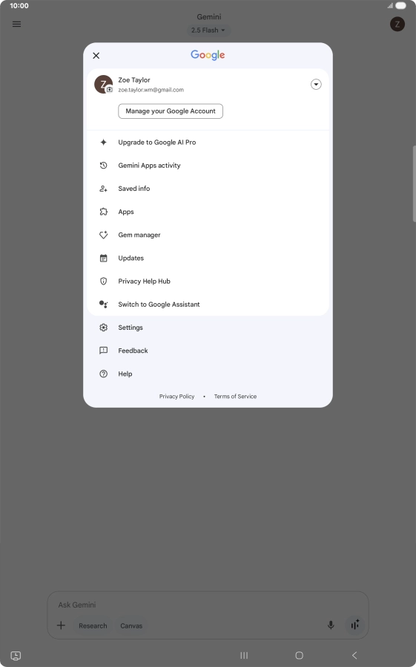Toggle the Canvas chip
This screenshot has width=416, height=667.
coord(131,625)
